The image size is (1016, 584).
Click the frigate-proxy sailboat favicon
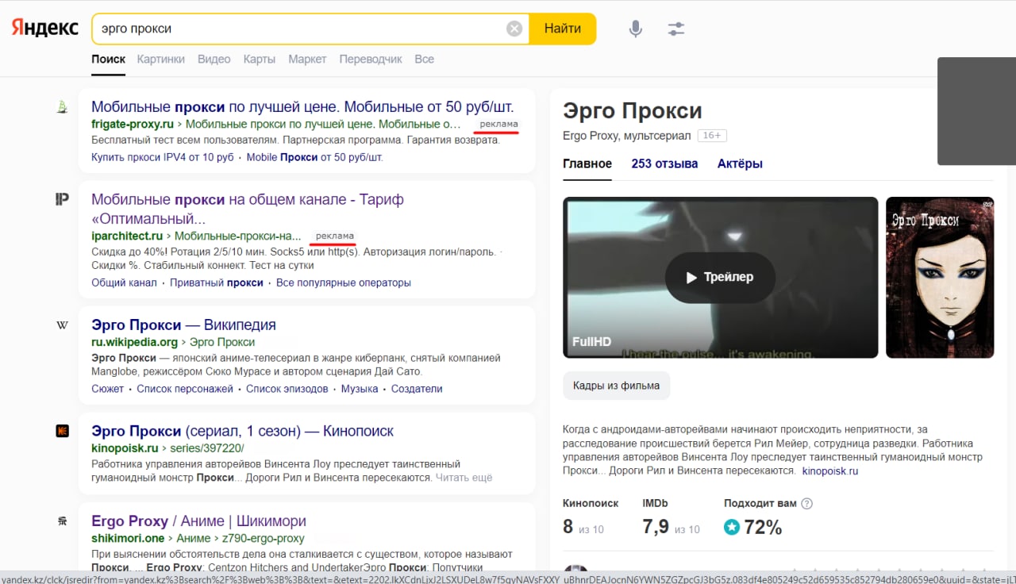(62, 106)
